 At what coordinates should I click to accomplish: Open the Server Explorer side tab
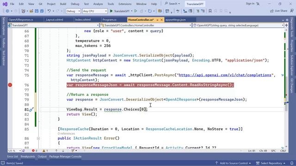(3, 26)
